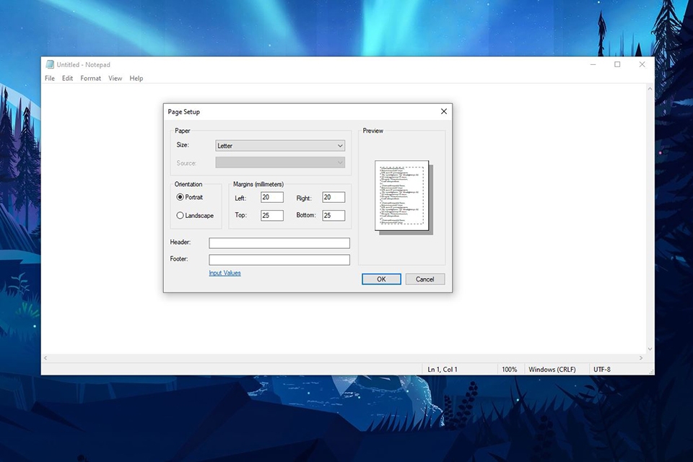Cancel the Page Setup dialog

424,279
